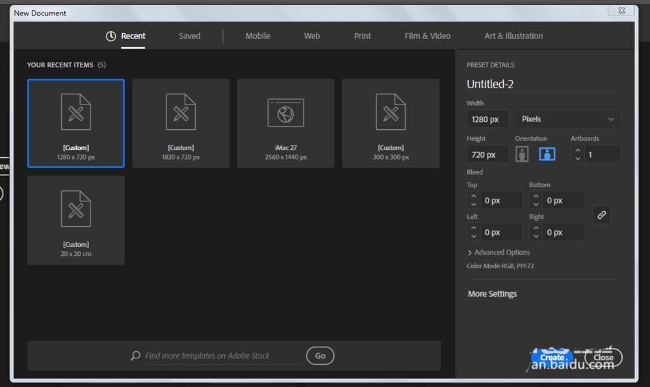Image resolution: width=650 pixels, height=387 pixels.
Task: Increase Top bleed using up arrow
Action: coord(473,196)
